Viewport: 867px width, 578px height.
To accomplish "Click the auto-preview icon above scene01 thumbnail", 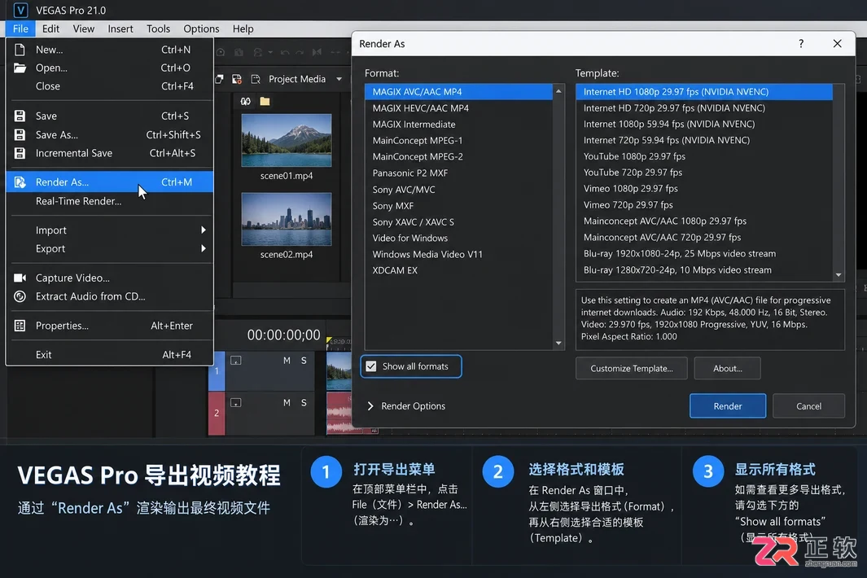I will pyautogui.click(x=246, y=101).
